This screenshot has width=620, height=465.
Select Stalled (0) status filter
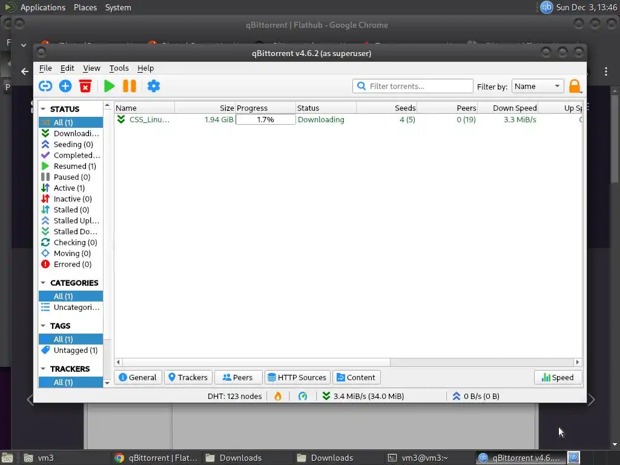(x=71, y=209)
